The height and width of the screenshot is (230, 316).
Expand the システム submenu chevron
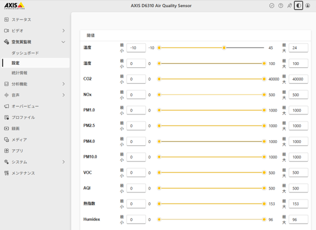pos(63,162)
